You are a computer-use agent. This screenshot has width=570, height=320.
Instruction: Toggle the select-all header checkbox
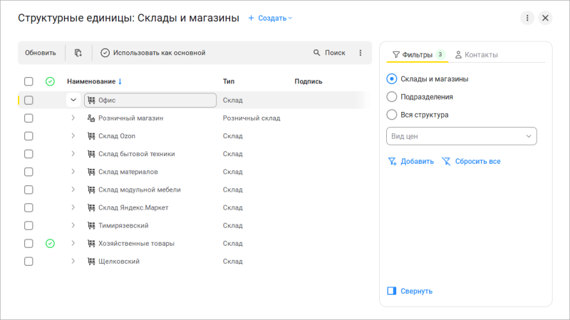[28, 81]
